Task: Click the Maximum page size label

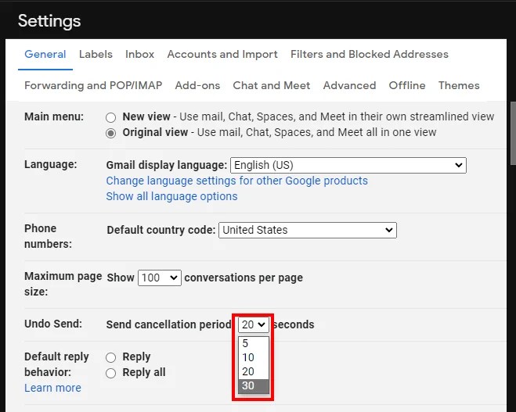Action: (x=63, y=284)
